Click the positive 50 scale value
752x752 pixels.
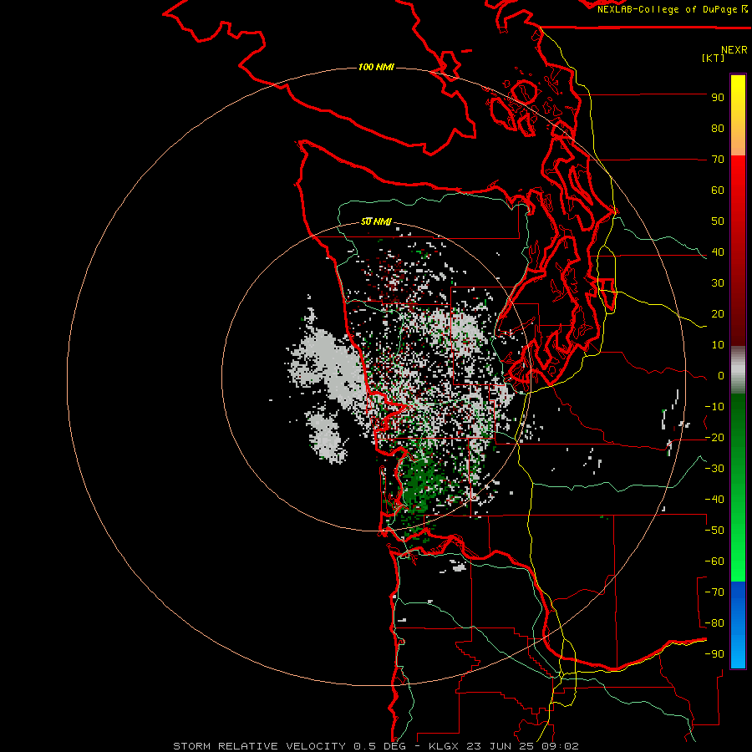(718, 221)
